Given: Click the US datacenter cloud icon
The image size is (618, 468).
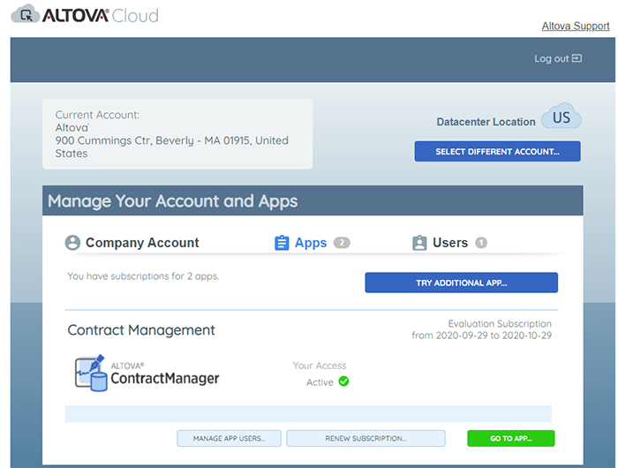Looking at the screenshot, I should [561, 117].
